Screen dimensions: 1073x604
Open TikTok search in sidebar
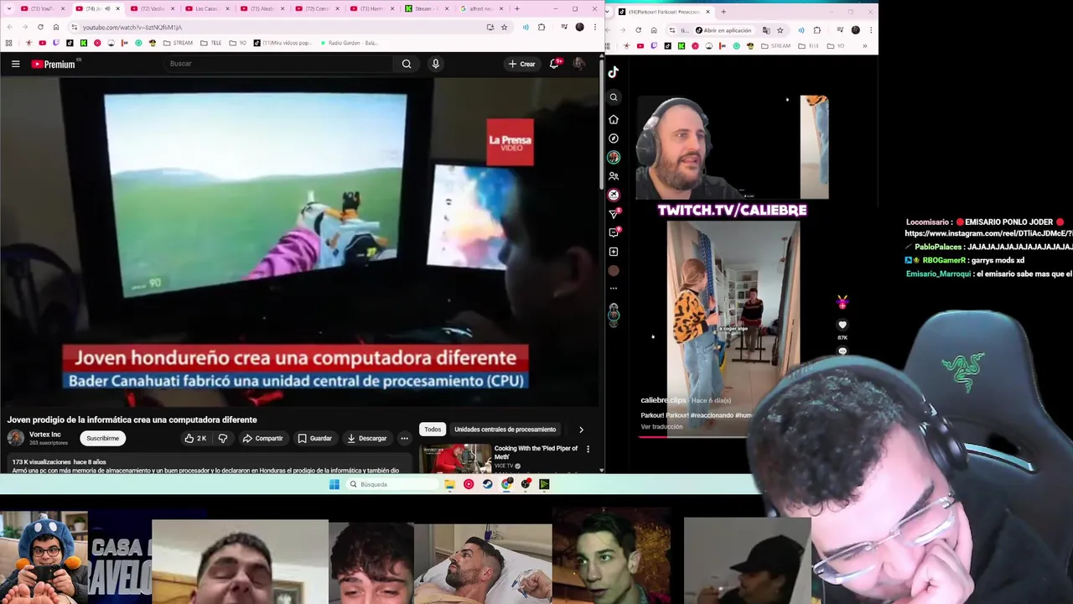[x=614, y=97]
